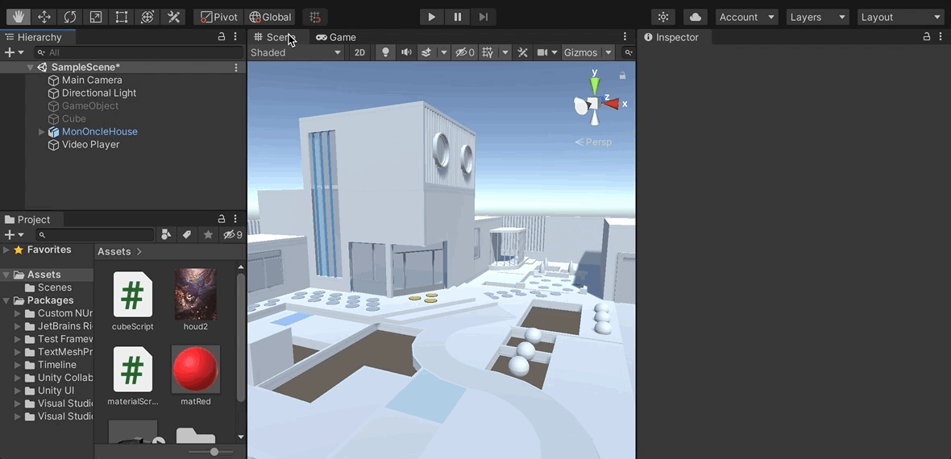This screenshot has height=459, width=951.
Task: Open the Shaded draw mode dropdown
Action: pyautogui.click(x=296, y=52)
